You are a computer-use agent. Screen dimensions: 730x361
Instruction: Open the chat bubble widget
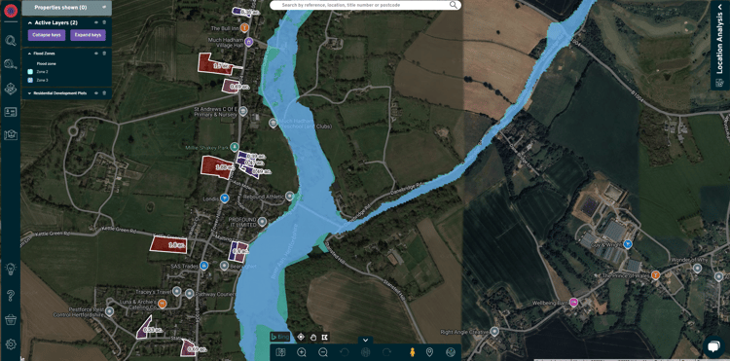coord(712,346)
